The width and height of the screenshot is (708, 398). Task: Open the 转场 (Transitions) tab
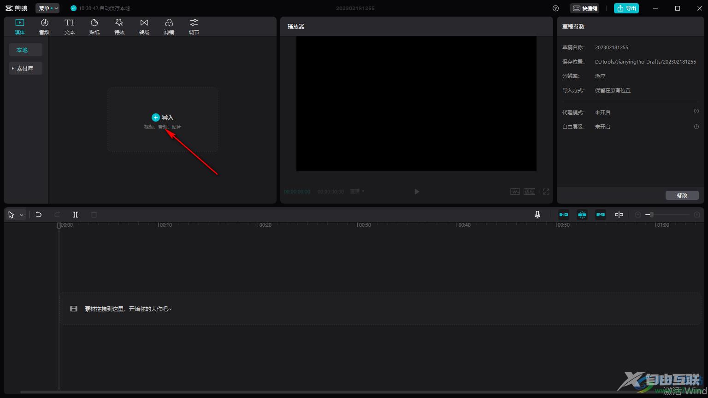pos(144,27)
